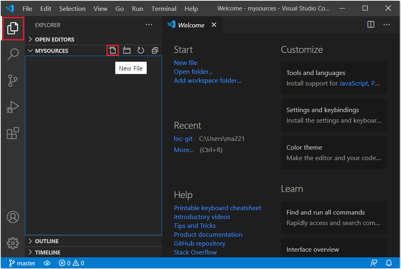Click the Tools and languages card title
Image resolution: width=401 pixels, height=269 pixels.
click(x=316, y=73)
